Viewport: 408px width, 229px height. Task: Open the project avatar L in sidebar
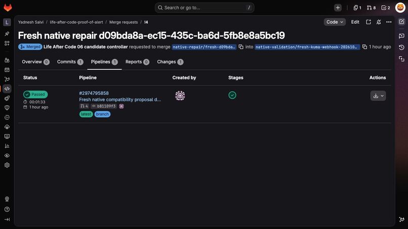7,22
